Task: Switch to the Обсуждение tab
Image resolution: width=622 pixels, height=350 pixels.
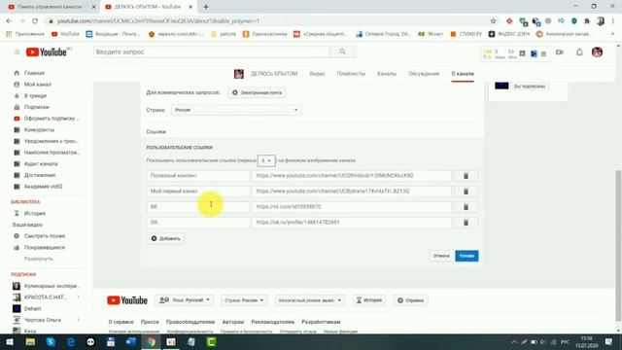Action: pos(424,74)
